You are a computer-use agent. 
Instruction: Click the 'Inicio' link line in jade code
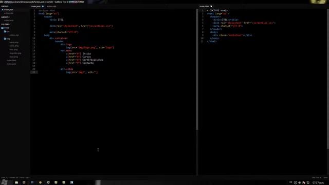pos(79,53)
